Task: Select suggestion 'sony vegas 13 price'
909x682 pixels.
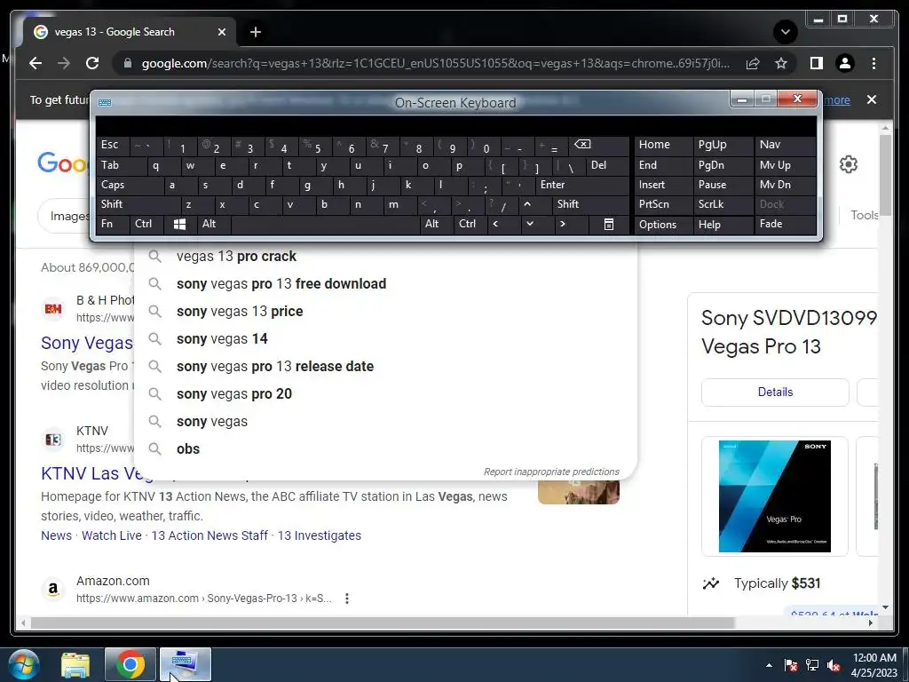Action: (385, 312)
